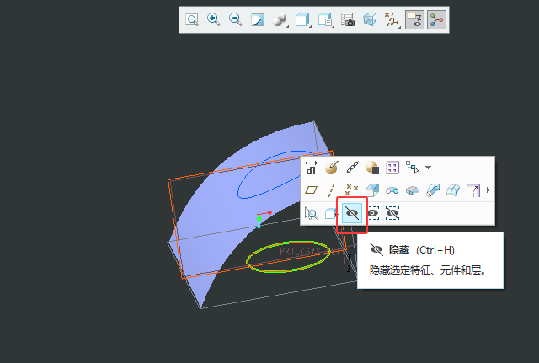Open Datum Display Filters dropdown
Image resolution: width=539 pixels, height=363 pixels.
tap(391, 19)
